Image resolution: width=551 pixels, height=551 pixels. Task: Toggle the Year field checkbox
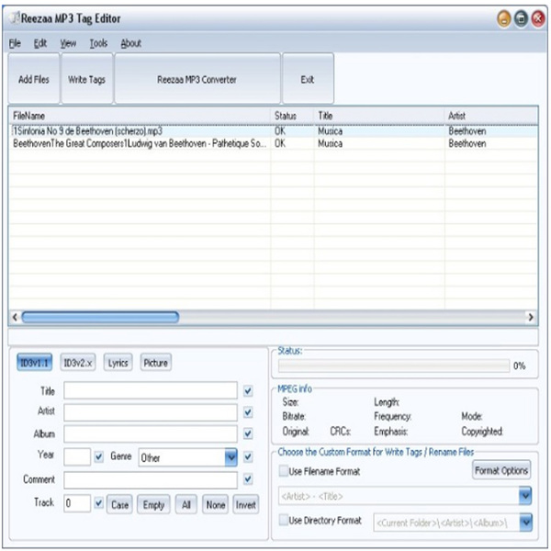tap(99, 456)
